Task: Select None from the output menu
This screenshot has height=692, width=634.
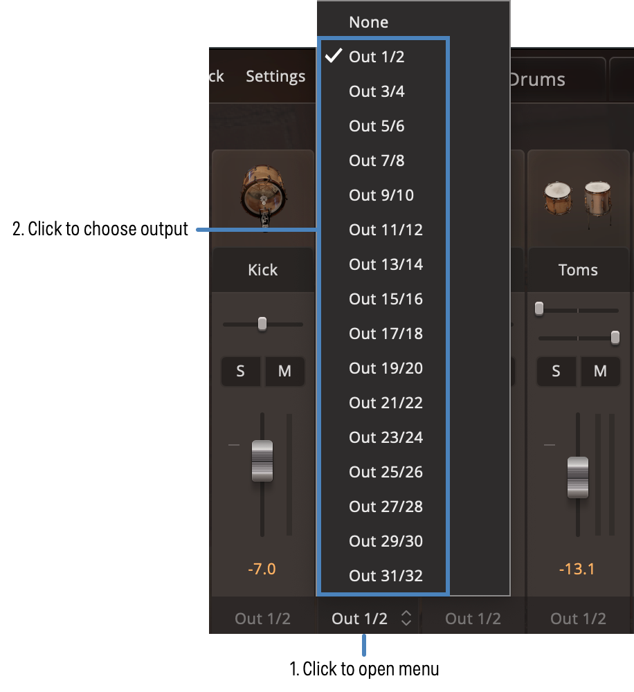Action: (x=369, y=22)
